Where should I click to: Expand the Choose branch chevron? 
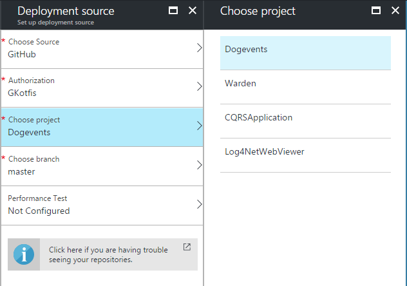(x=199, y=166)
